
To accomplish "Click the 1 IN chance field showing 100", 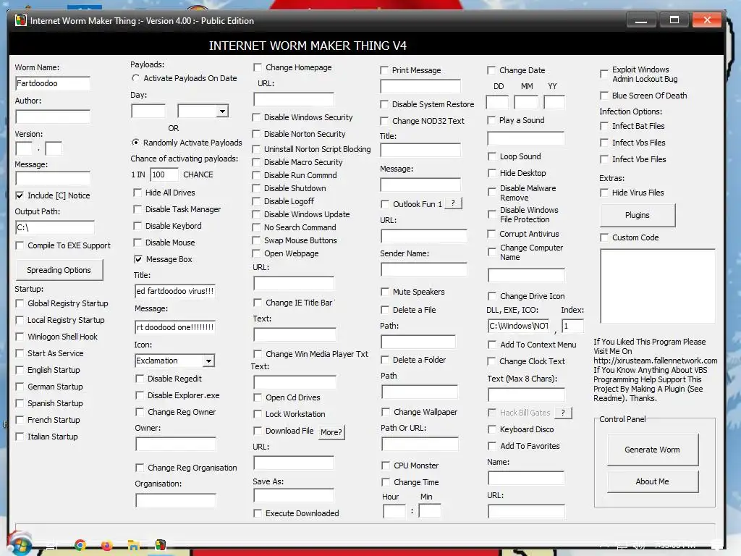I will point(164,174).
